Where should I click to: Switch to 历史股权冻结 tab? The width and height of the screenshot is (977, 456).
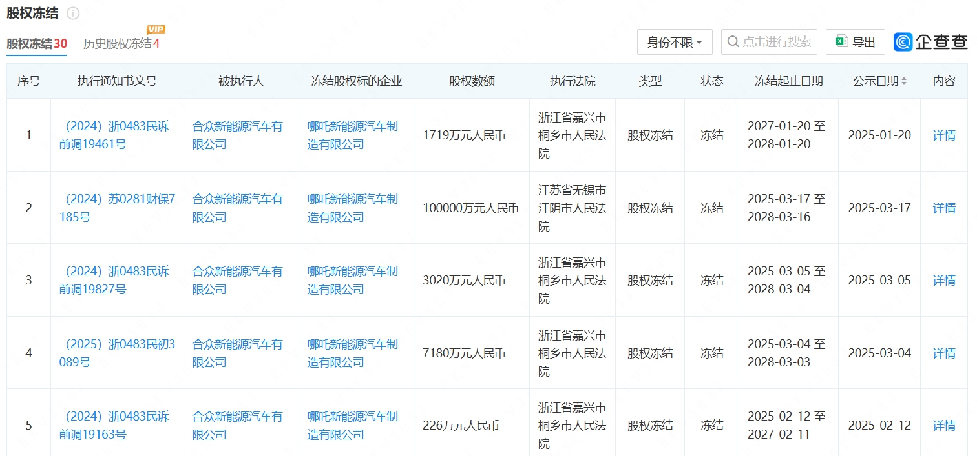121,44
